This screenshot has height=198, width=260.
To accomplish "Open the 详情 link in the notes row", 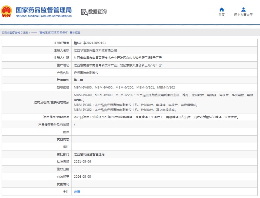I will click(77, 192).
